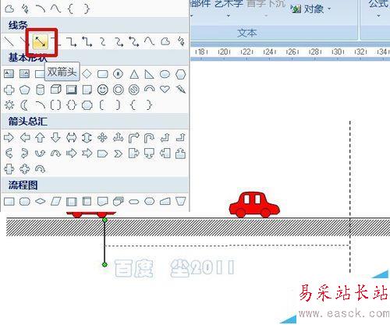Viewport: 390px width, 325px height.
Task: Select the curve tool in lines row
Action: (x=150, y=41)
